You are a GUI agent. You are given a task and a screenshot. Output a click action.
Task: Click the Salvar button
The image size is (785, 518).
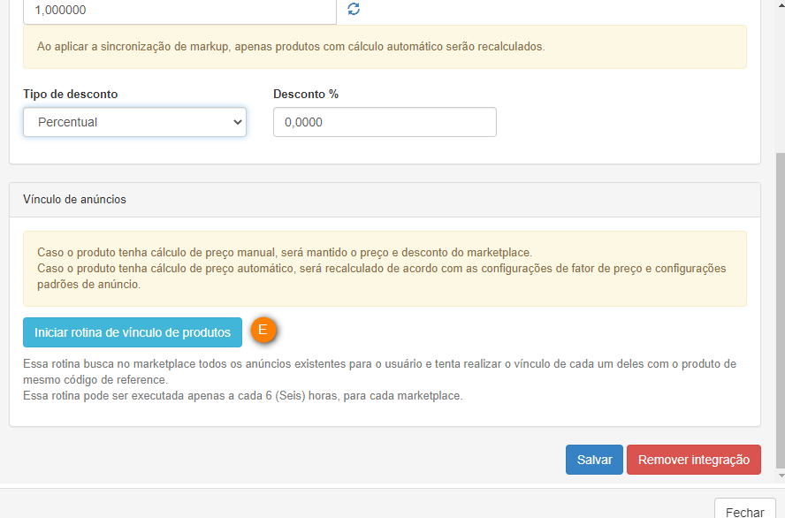point(594,460)
